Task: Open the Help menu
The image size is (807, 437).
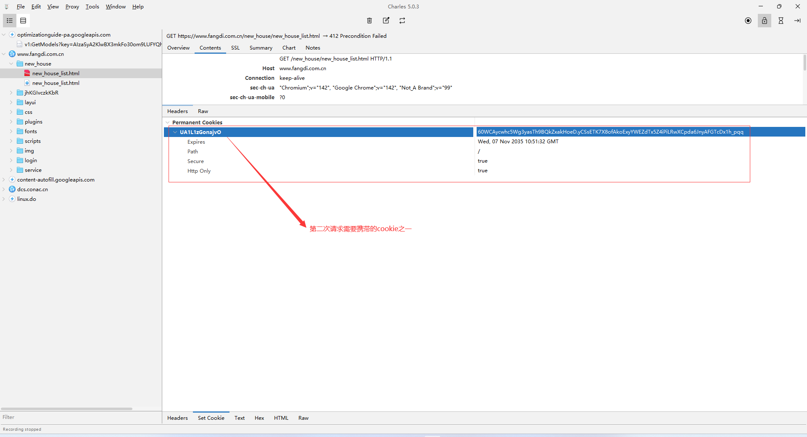Action: coord(138,7)
